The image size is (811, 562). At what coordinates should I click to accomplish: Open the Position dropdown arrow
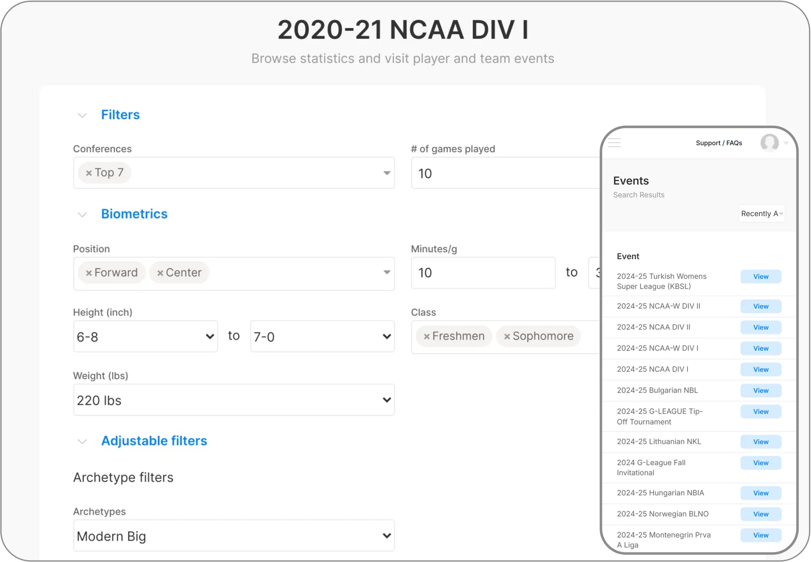(x=387, y=273)
